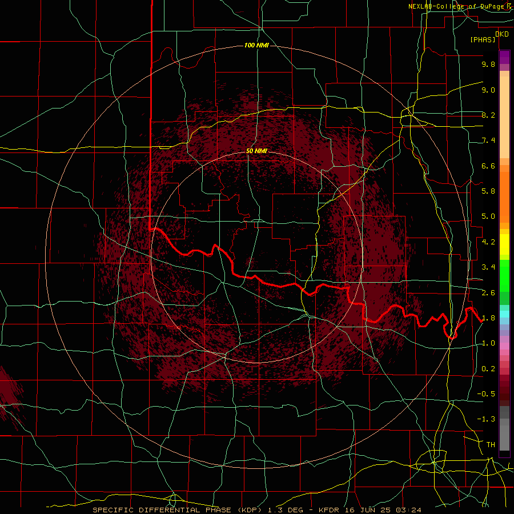The height and width of the screenshot is (514, 514).
Task: Click the KFDR station identifier
Action: click(328, 510)
